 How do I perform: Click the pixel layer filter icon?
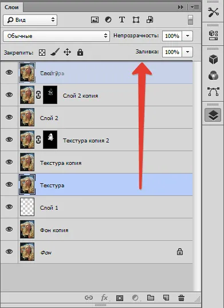pyautogui.click(x=95, y=20)
